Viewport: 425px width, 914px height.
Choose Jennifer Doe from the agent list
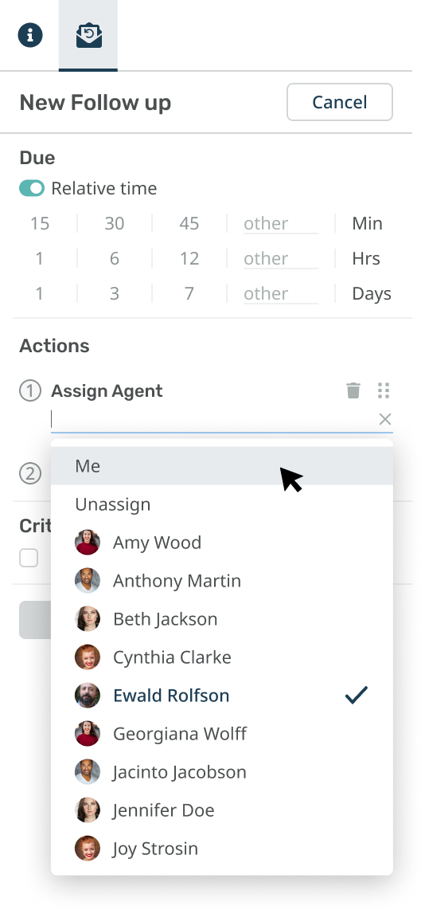[222, 810]
